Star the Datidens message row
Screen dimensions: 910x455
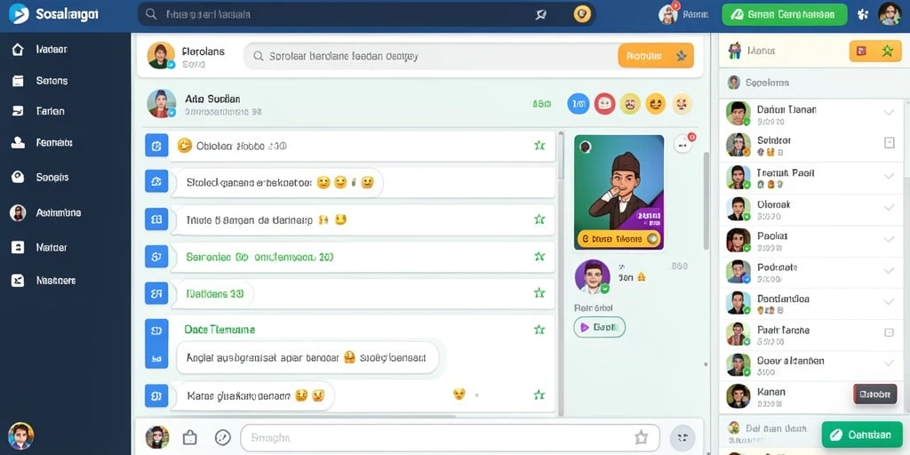coord(539,293)
